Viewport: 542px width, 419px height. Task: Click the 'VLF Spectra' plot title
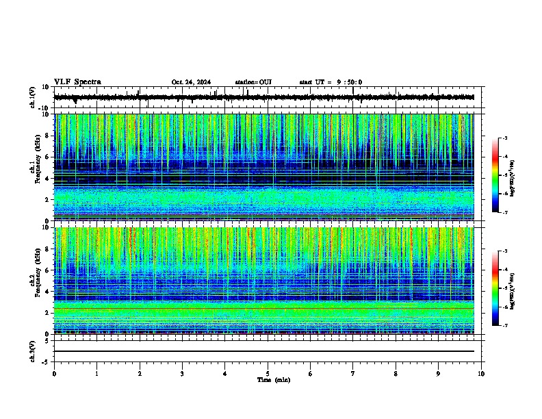coord(77,82)
